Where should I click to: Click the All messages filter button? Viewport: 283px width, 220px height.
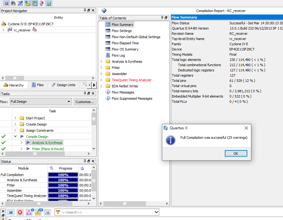(x=11, y=212)
